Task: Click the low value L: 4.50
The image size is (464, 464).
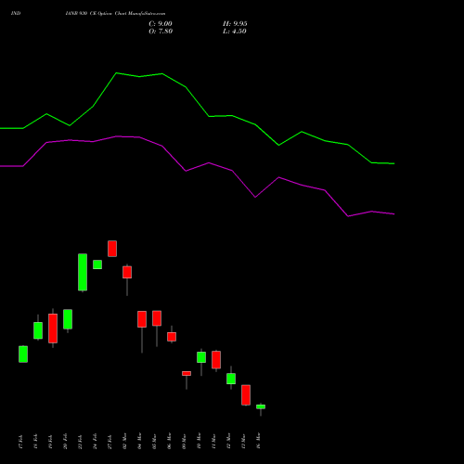Action: (x=235, y=32)
